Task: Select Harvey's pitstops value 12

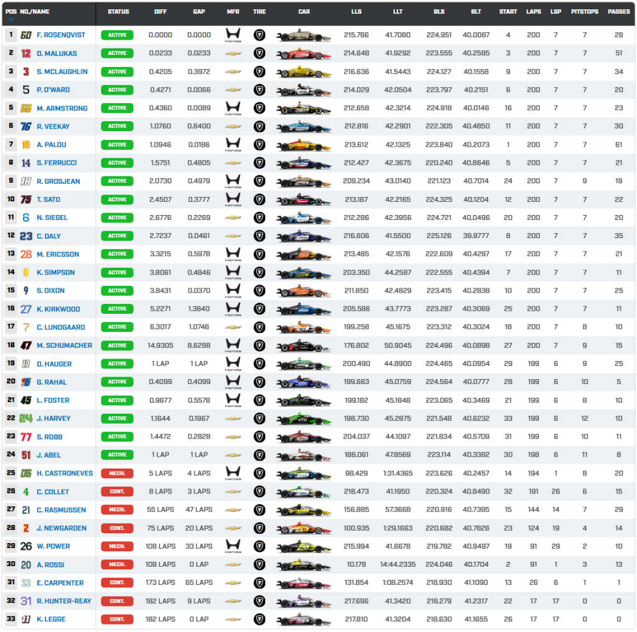Action: (585, 418)
